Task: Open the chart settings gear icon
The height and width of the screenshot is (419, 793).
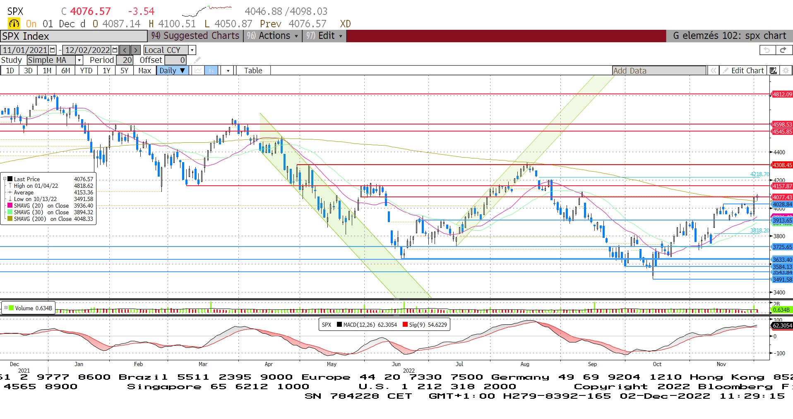Action: click(x=786, y=71)
